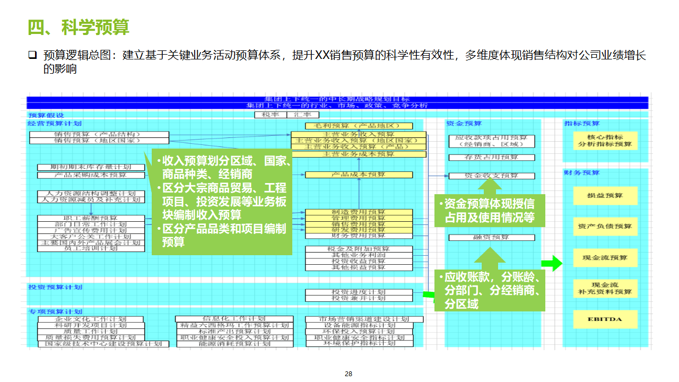The image size is (679, 382).
Task: Click the 投资兼并计划 box
Action: coord(359,299)
